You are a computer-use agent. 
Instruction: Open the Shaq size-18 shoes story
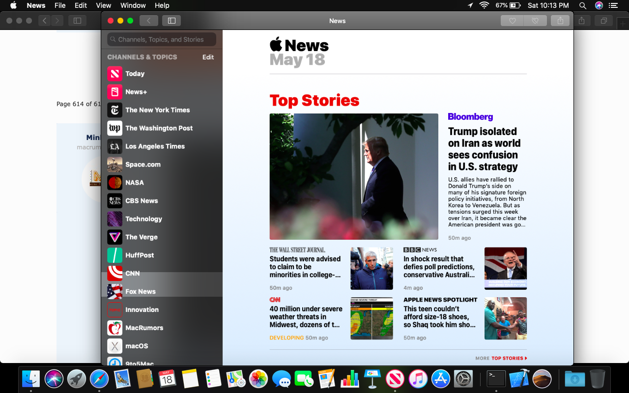click(439, 317)
